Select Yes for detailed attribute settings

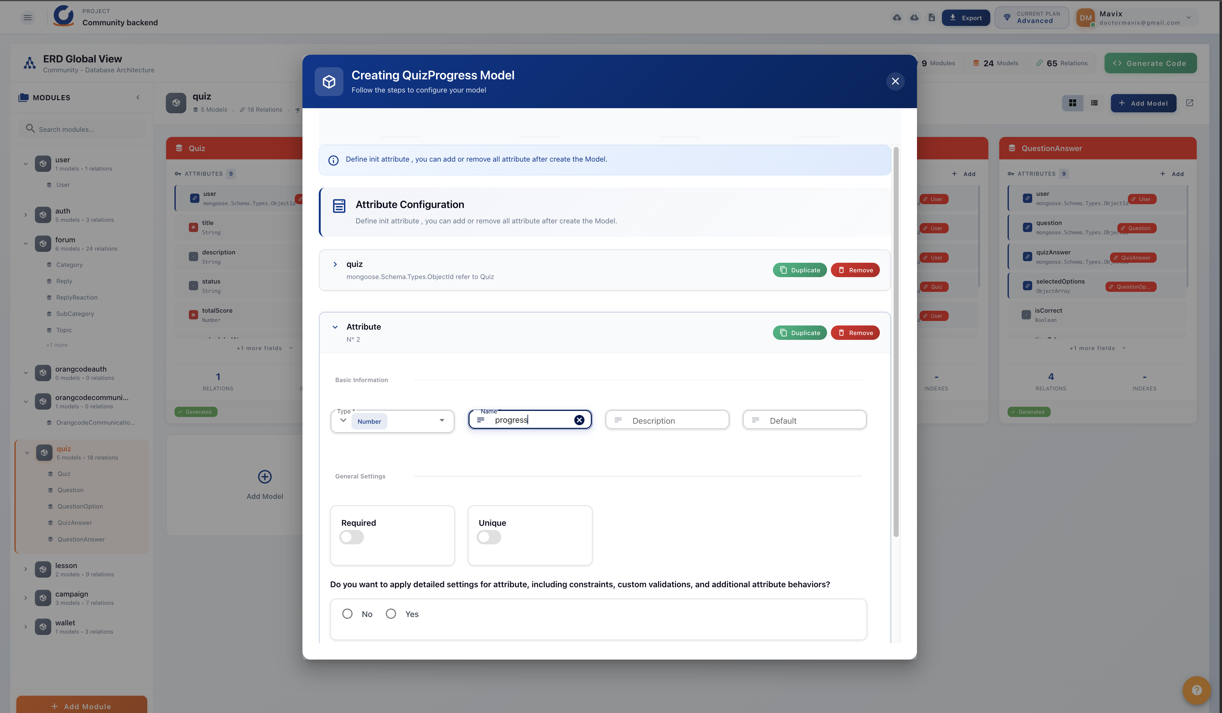pos(391,614)
